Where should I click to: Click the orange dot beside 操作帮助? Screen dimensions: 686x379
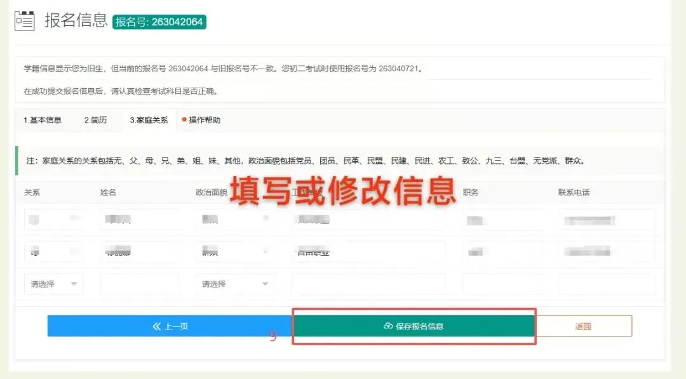click(184, 119)
